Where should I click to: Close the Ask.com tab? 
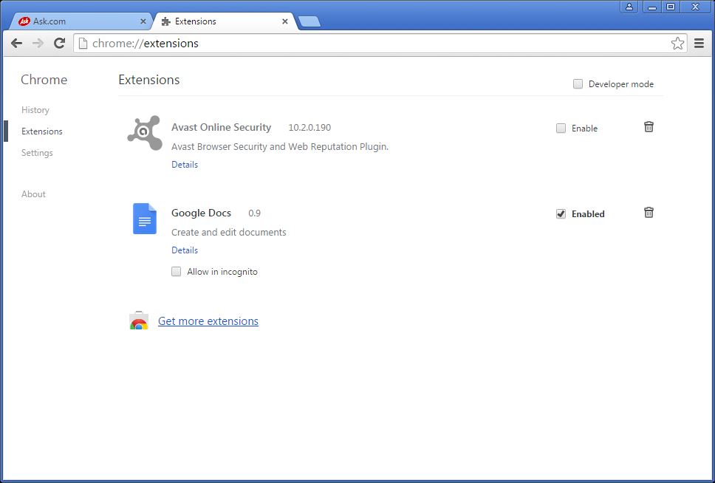point(143,21)
